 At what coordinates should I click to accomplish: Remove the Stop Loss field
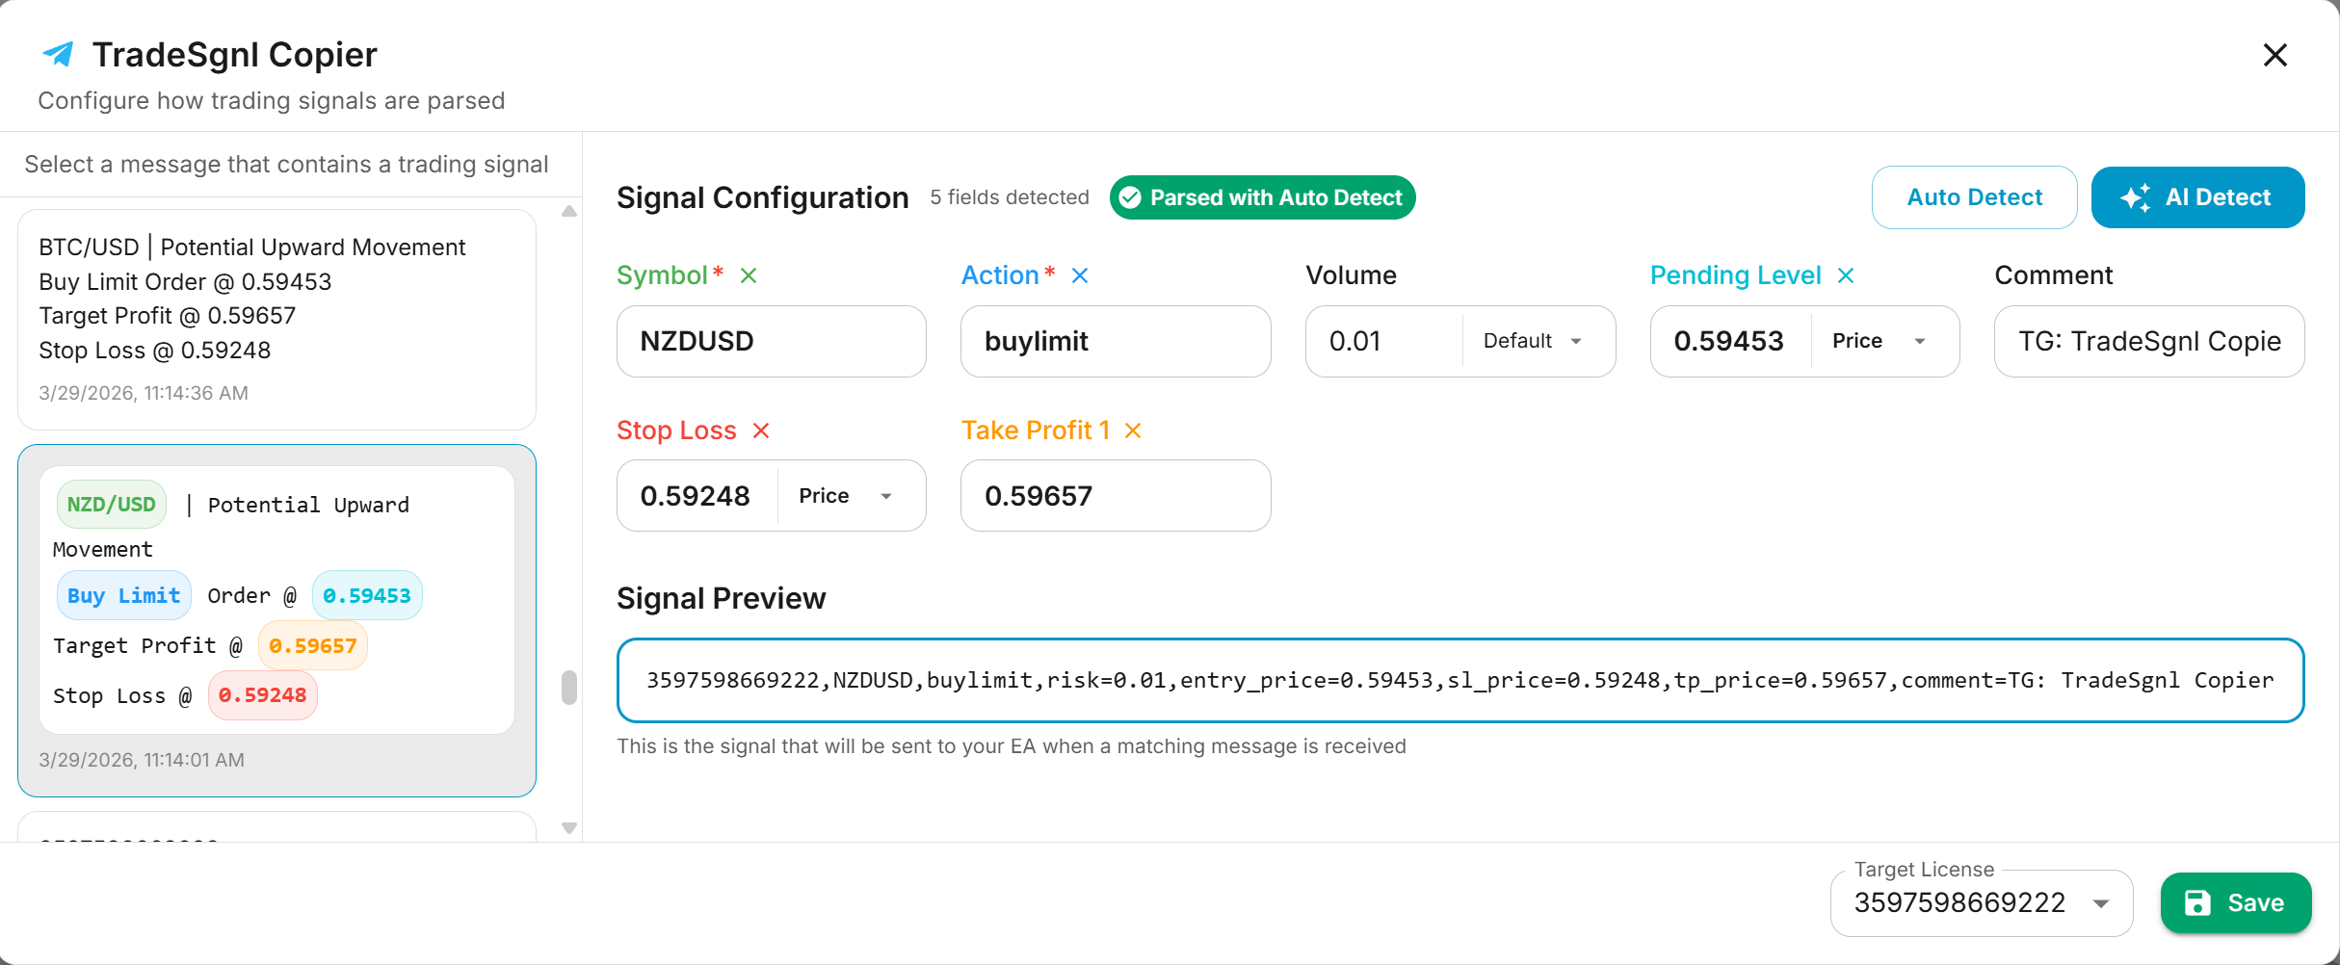click(x=761, y=430)
